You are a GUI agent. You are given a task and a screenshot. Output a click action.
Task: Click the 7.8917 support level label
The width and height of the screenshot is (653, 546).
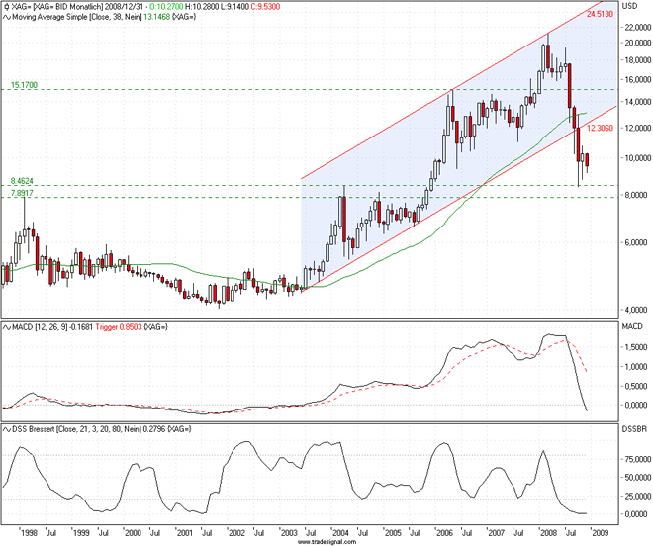(x=22, y=194)
